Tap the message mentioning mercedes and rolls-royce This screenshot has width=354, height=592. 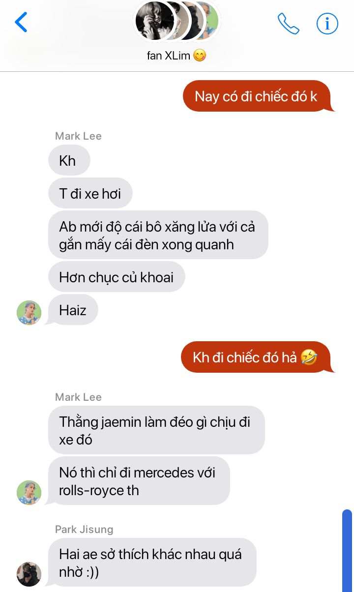click(138, 481)
